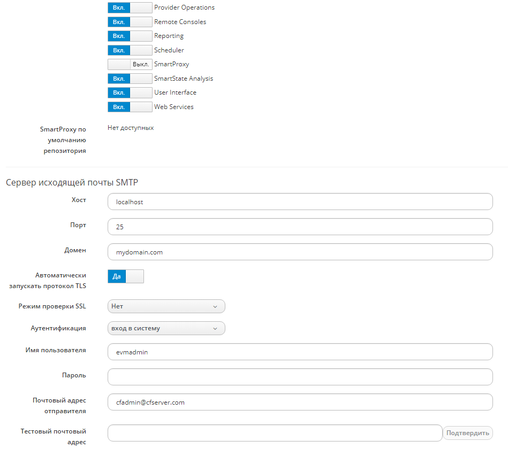Screen dimensions: 508x449
Task: Click the Хост field with localhost
Action: 300,202
